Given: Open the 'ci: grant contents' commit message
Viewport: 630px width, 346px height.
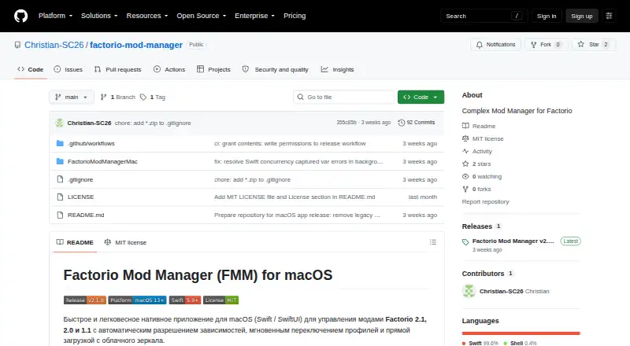Looking at the screenshot, I should [x=290, y=143].
